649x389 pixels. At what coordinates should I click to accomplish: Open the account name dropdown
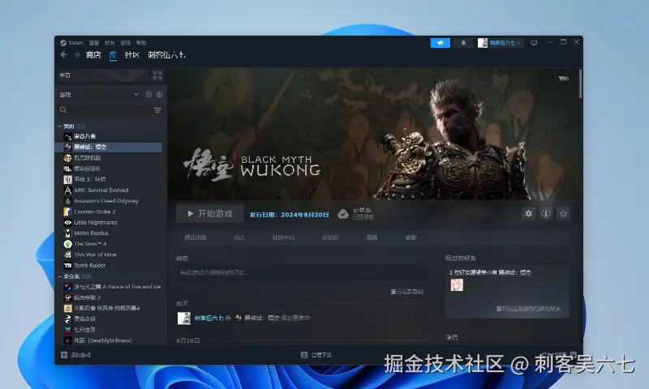pos(501,42)
